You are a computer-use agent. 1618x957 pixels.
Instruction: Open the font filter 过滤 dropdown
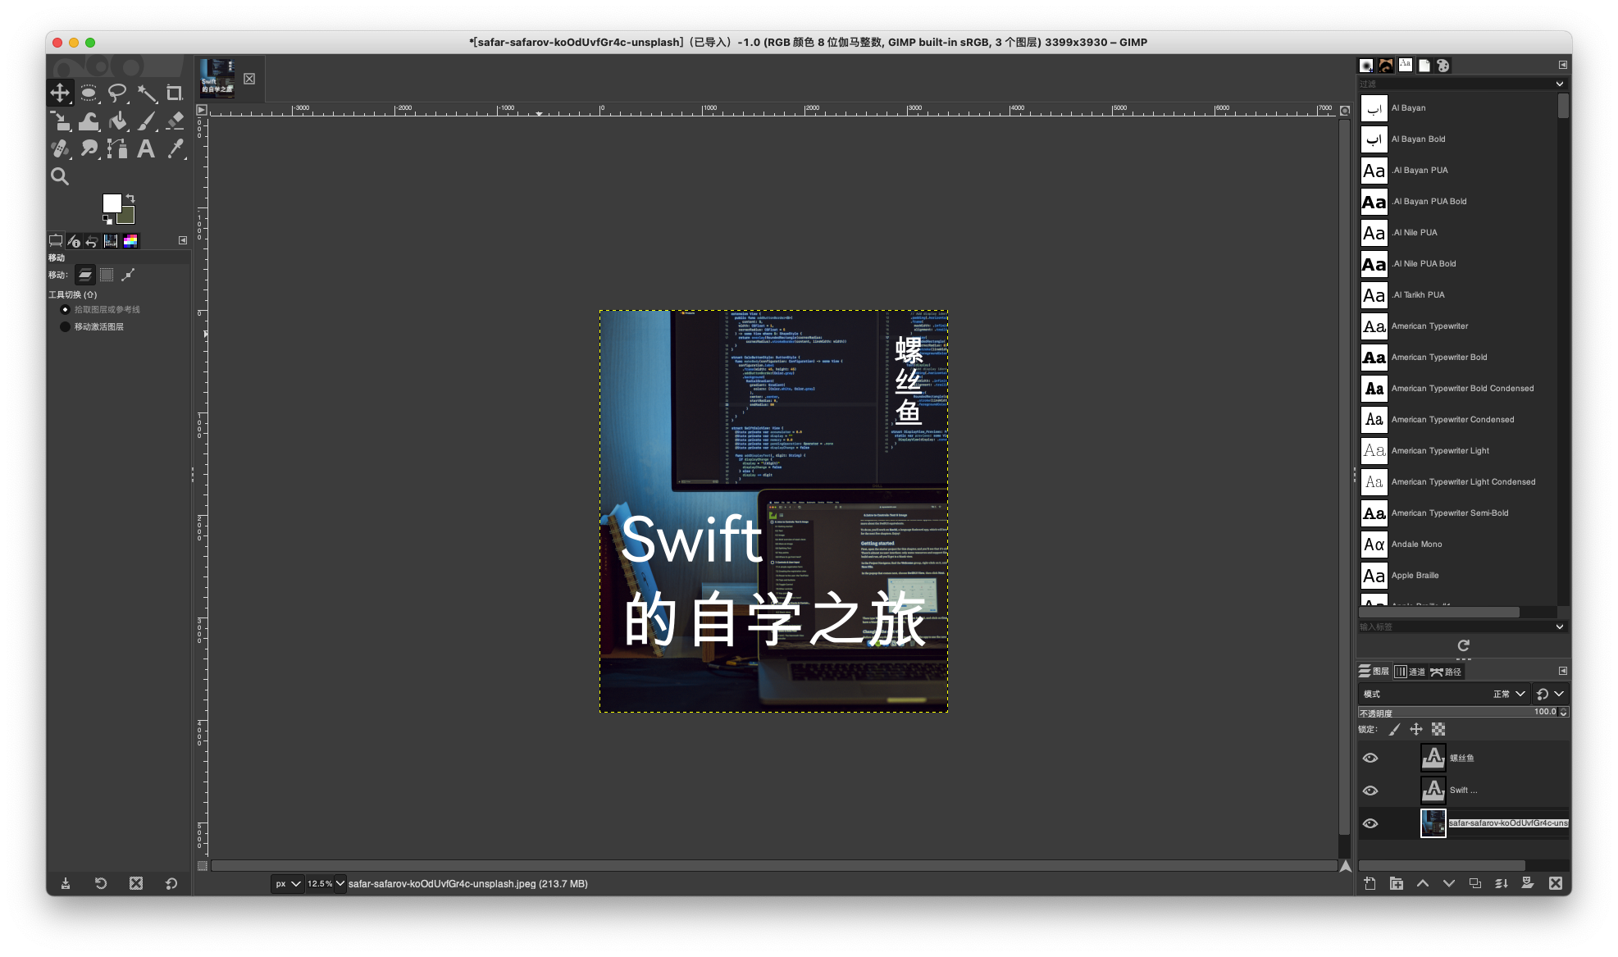click(1559, 84)
